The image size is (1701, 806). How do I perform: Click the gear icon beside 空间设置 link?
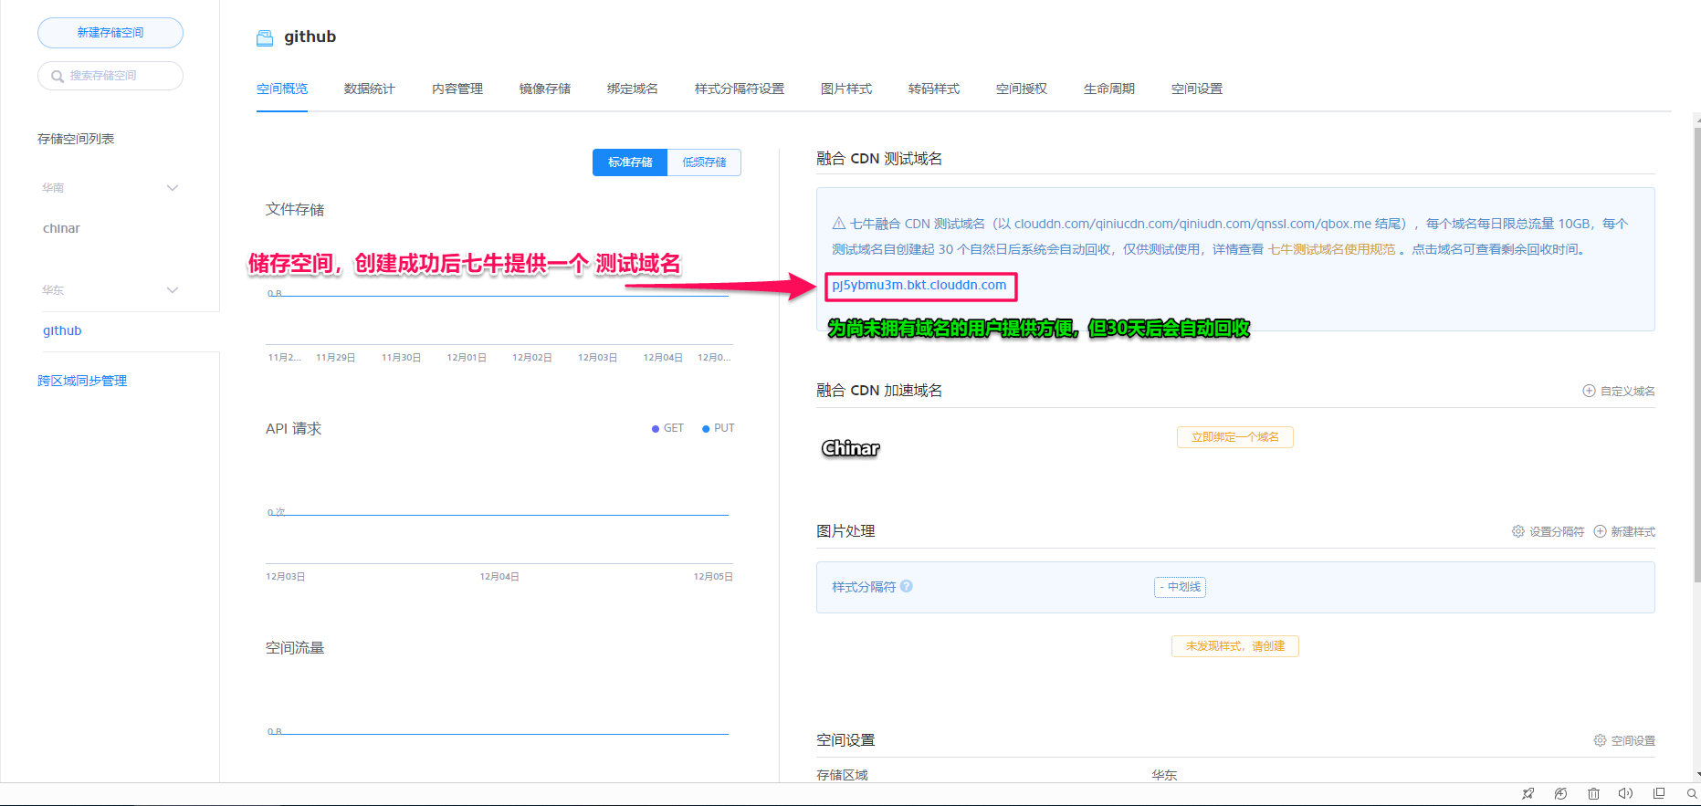pos(1600,740)
